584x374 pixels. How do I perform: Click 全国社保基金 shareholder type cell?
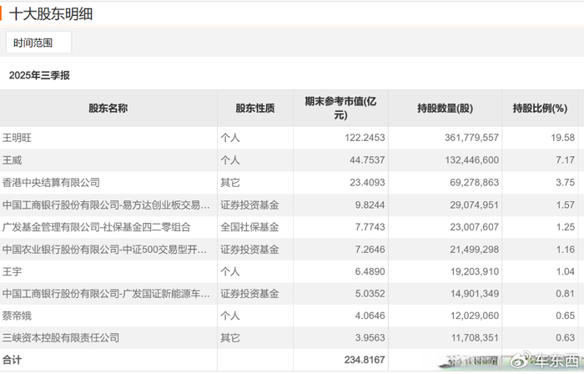pyautogui.click(x=249, y=227)
